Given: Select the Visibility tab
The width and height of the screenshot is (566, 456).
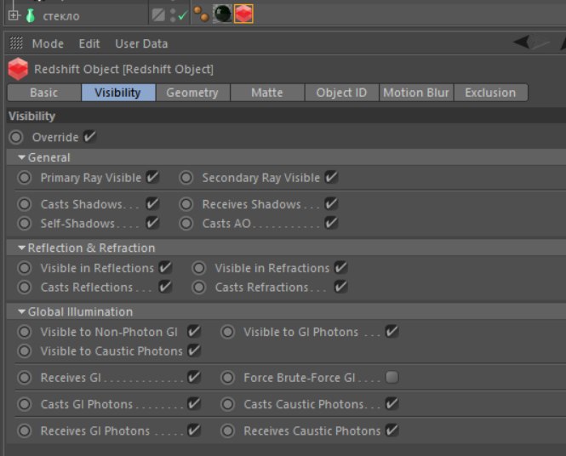Looking at the screenshot, I should (x=118, y=93).
